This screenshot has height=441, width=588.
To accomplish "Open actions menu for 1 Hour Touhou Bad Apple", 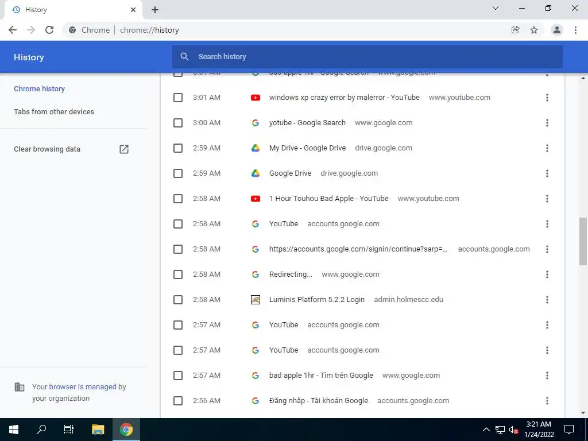I will coord(547,199).
